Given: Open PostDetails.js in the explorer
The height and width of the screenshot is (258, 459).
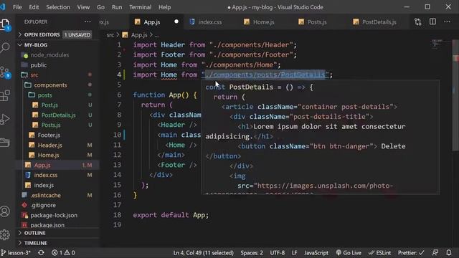Looking at the screenshot, I should pyautogui.click(x=59, y=115).
